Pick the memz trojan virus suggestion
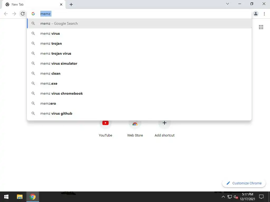The width and height of the screenshot is (270, 202). tap(139, 53)
